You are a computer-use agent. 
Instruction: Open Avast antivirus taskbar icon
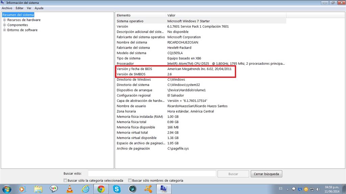148,189
